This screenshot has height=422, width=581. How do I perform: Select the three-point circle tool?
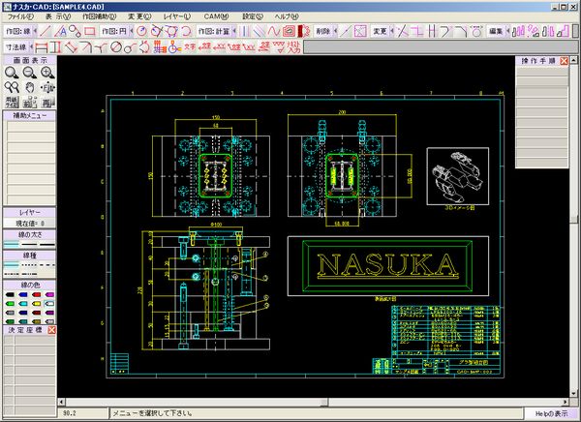(171, 31)
